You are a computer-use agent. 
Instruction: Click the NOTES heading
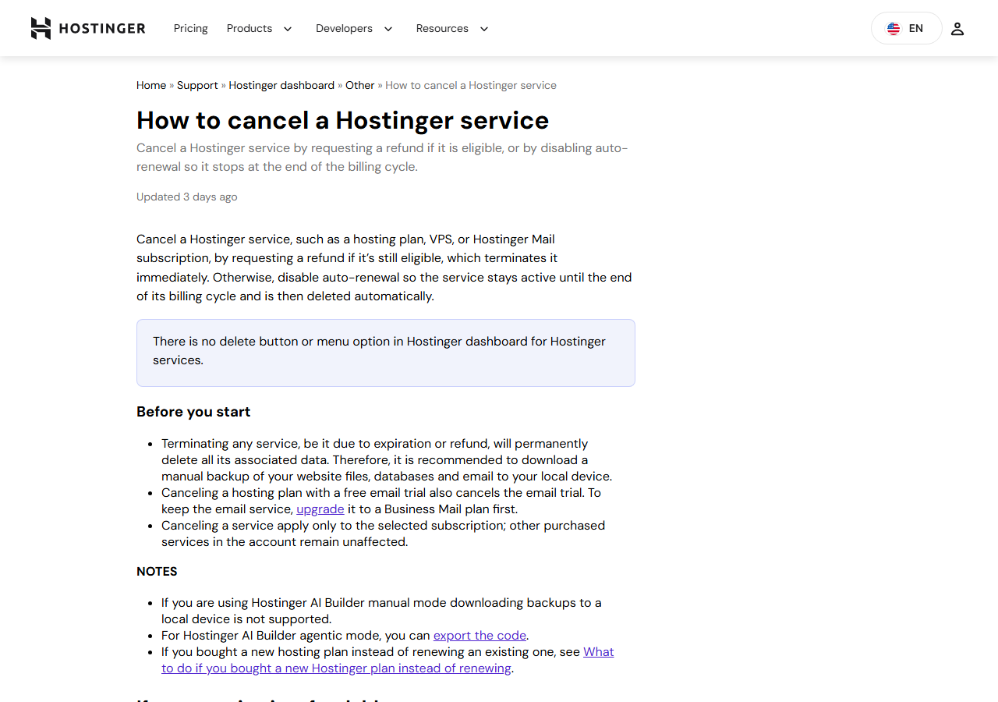click(157, 572)
